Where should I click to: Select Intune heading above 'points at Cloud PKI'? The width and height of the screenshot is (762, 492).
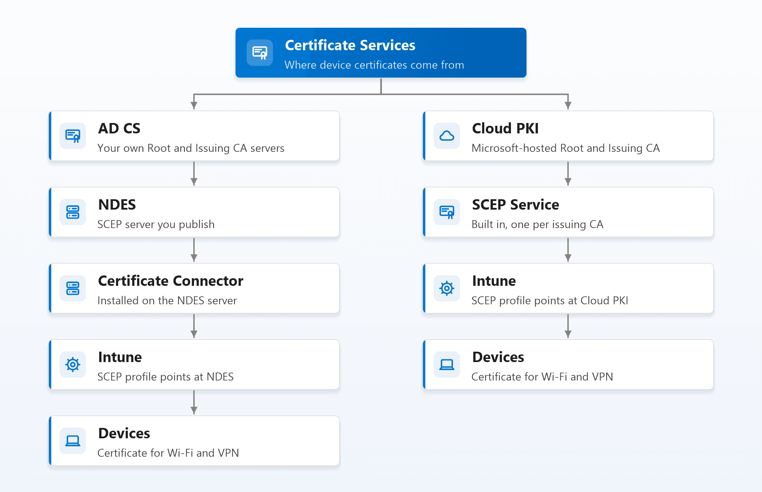(494, 281)
